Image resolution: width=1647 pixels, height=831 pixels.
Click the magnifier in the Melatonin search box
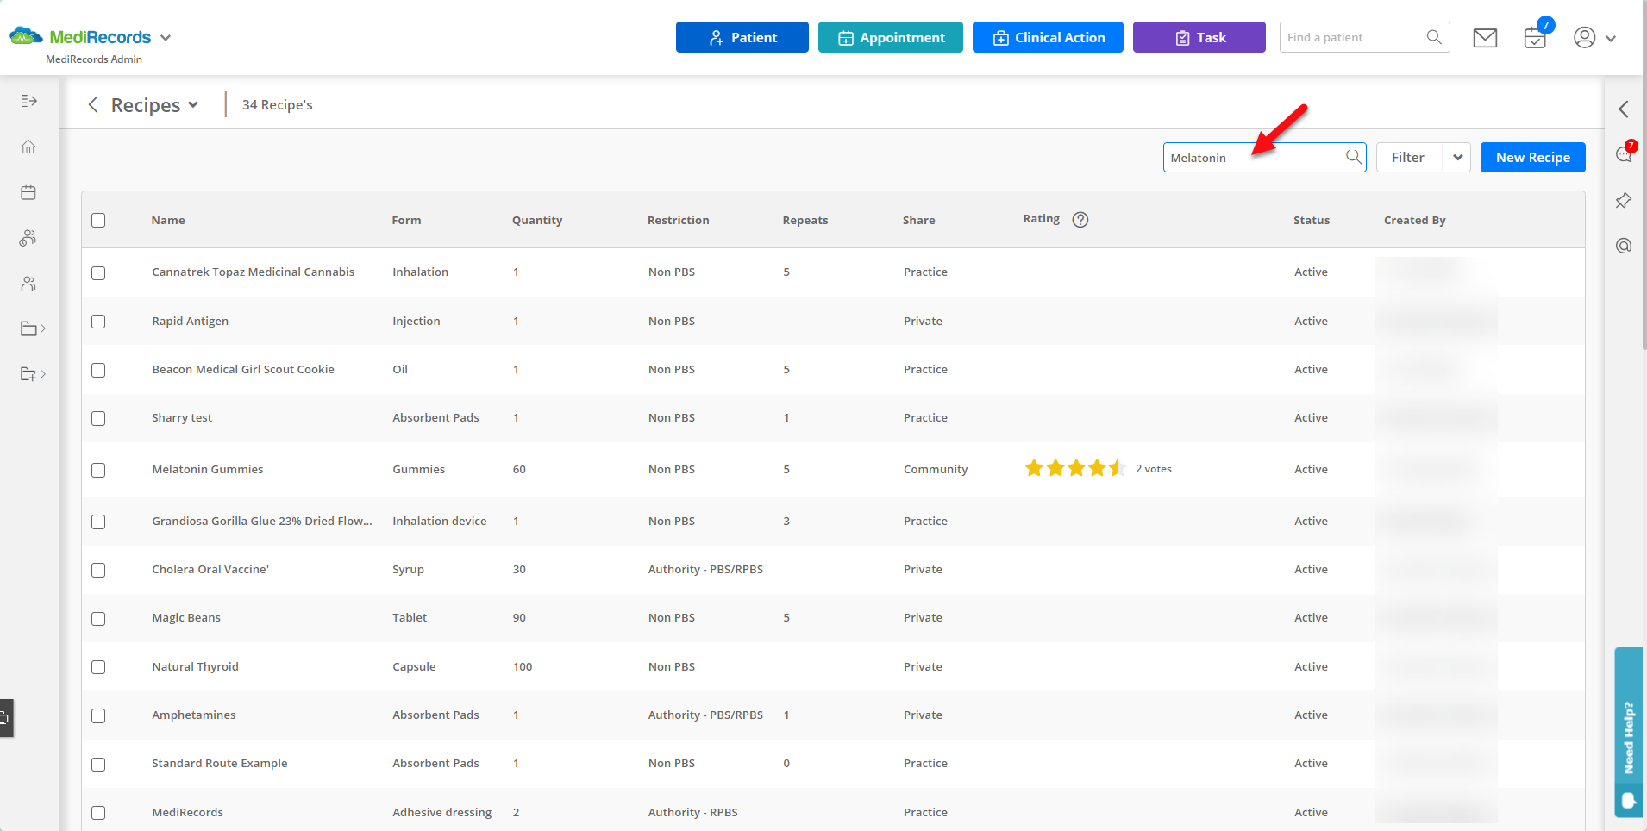tap(1354, 157)
